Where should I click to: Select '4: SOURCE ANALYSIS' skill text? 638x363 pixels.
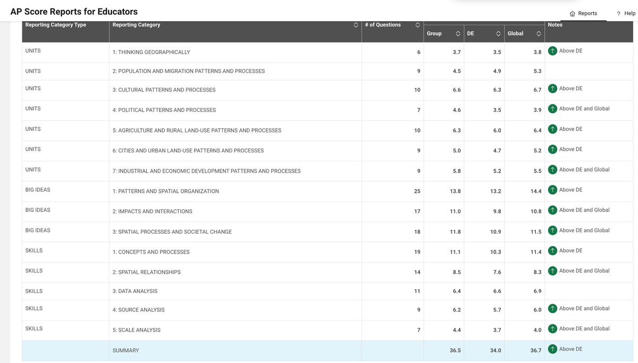point(138,310)
